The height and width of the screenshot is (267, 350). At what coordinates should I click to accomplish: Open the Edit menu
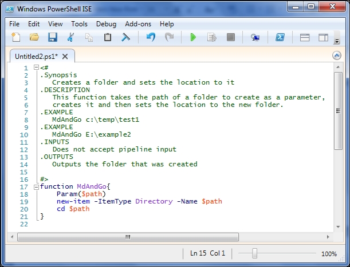coord(34,24)
